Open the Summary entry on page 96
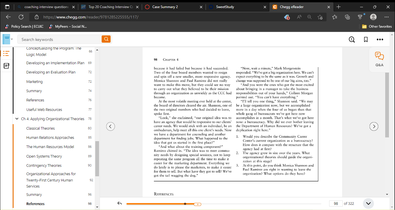The image size is (395, 210). pyautogui.click(x=34, y=194)
